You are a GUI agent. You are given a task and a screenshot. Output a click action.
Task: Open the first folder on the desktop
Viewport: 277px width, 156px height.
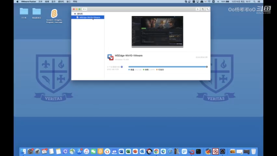pyautogui.click(x=24, y=13)
